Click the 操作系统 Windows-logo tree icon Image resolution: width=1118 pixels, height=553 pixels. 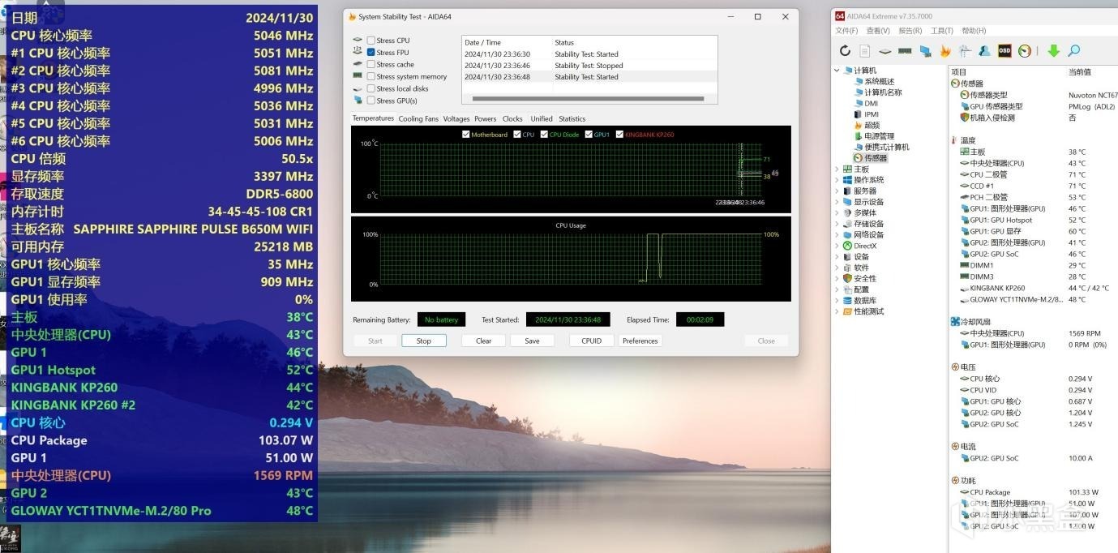(x=847, y=180)
